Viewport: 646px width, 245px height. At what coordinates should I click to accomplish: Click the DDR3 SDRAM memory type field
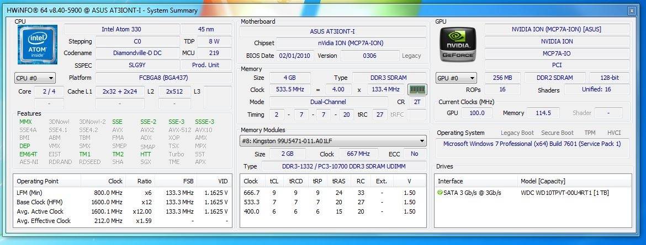point(389,78)
